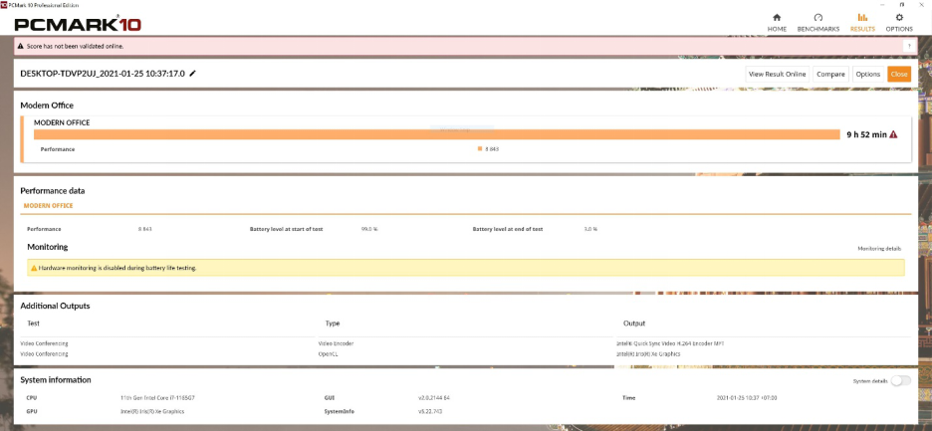Click the System information heading
Viewport: 932px width, 431px height.
(56, 379)
